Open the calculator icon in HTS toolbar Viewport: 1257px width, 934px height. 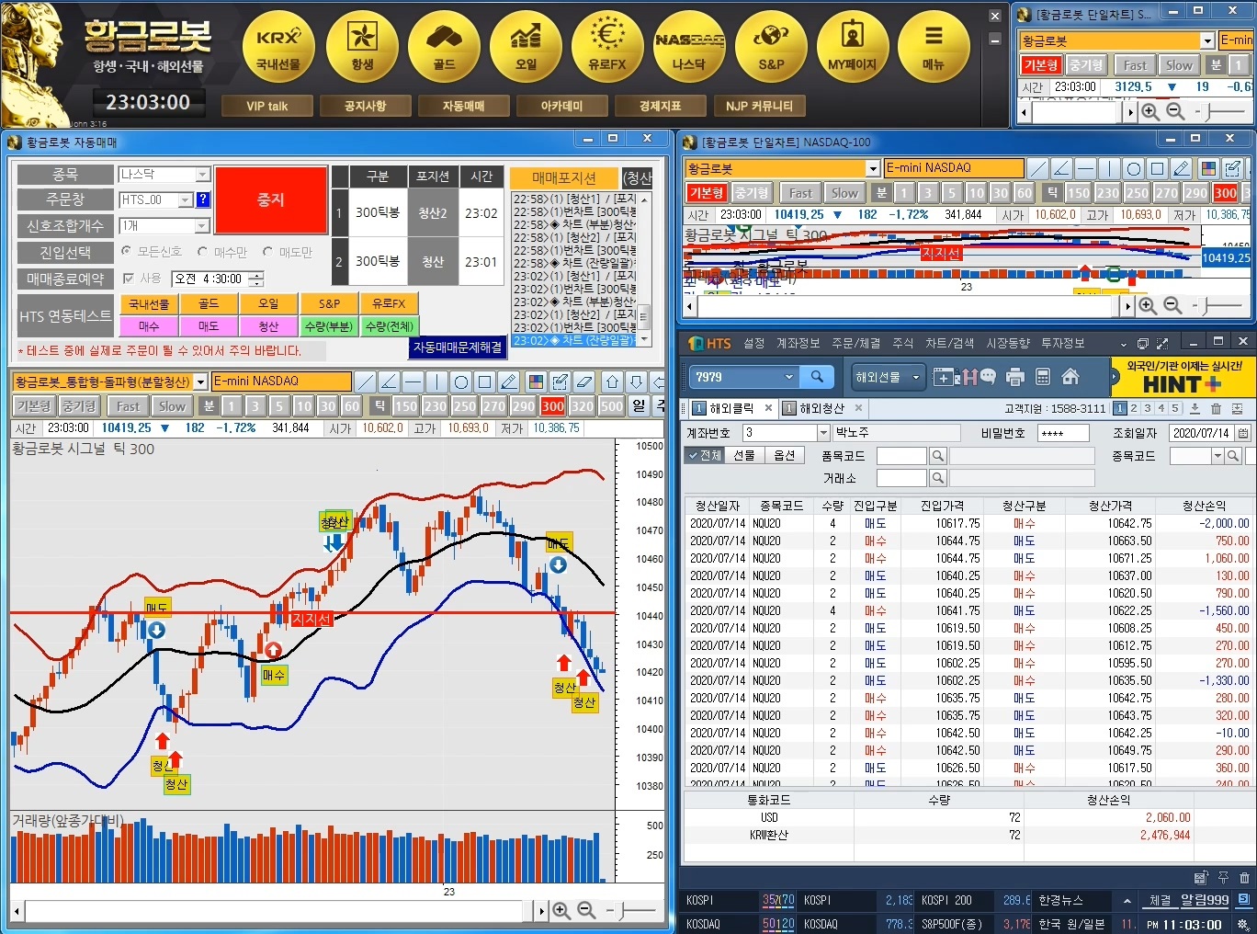[1043, 377]
